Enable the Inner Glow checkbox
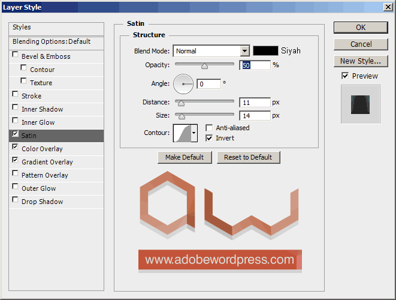396x300 pixels. 15,121
